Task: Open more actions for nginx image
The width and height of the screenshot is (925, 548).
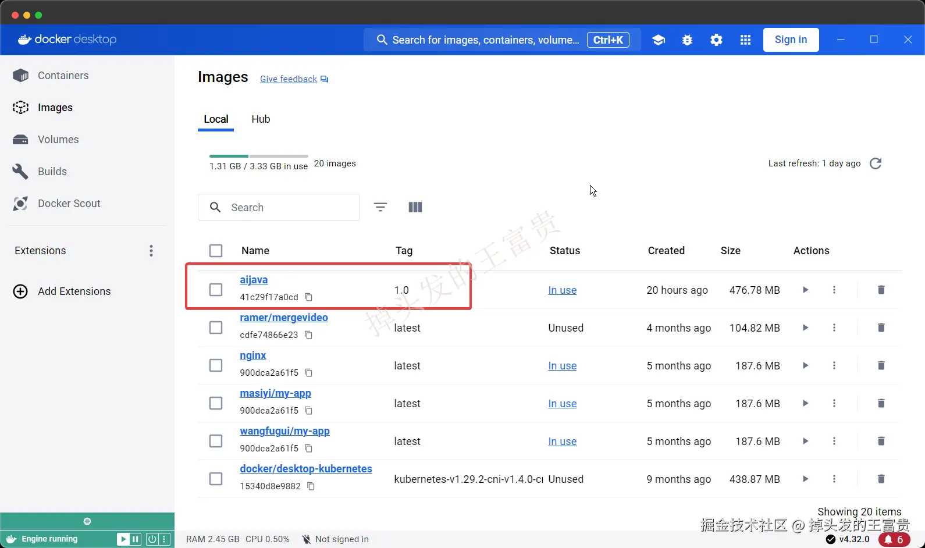Action: point(834,365)
